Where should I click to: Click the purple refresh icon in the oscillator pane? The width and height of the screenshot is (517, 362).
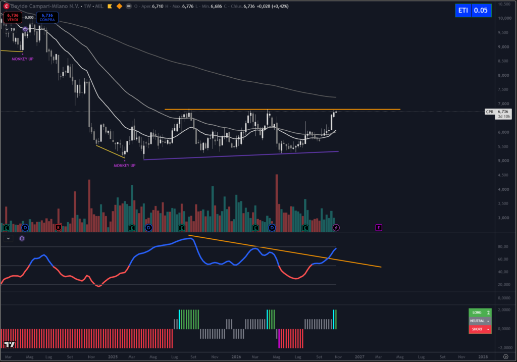point(22,238)
